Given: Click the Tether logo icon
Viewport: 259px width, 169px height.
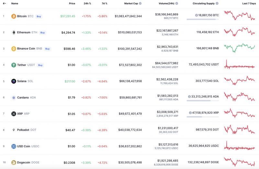Looking at the screenshot, I should pyautogui.click(x=14, y=65).
